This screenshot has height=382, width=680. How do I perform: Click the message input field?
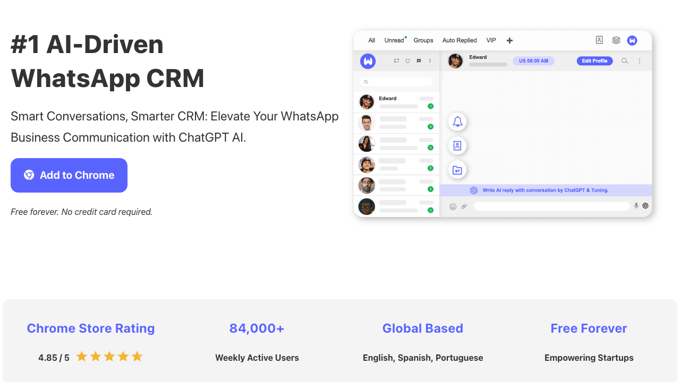[x=552, y=206]
